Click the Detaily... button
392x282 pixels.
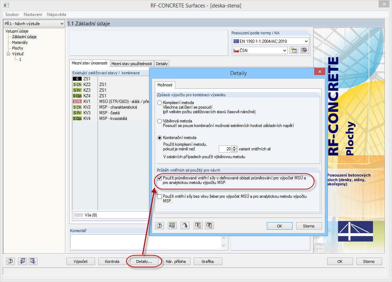(144, 261)
